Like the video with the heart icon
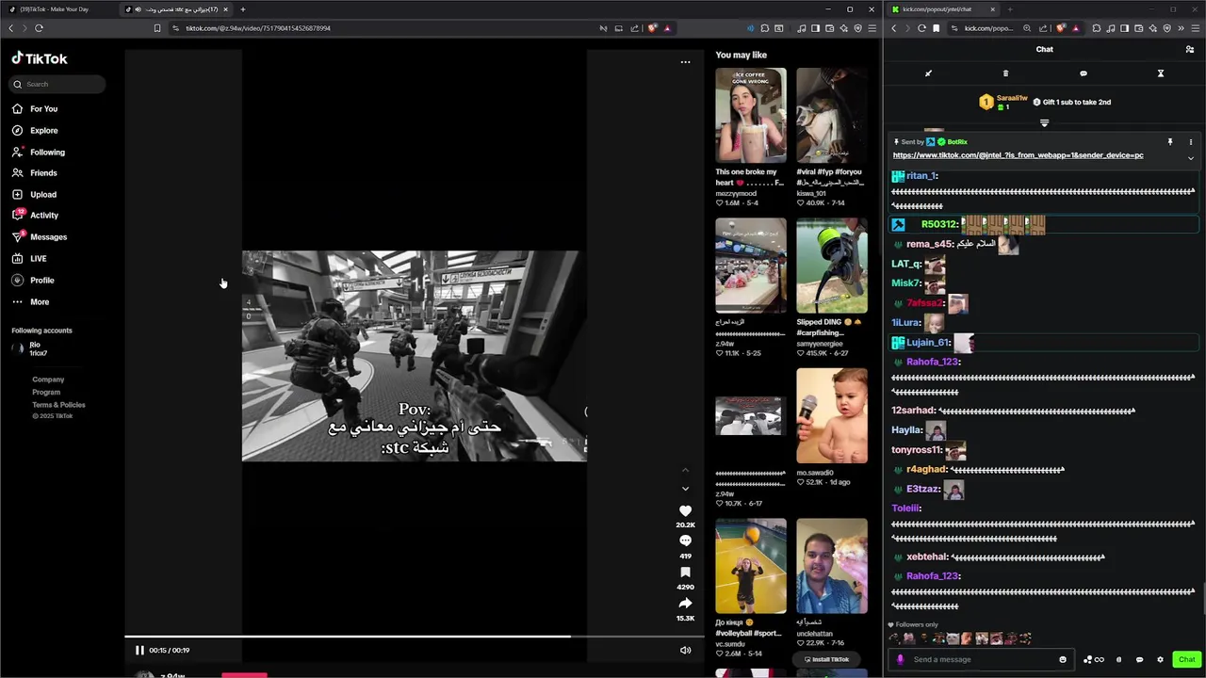The width and height of the screenshot is (1206, 678). pyautogui.click(x=685, y=511)
